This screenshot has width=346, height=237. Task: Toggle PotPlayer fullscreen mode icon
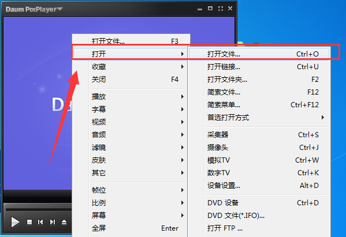(x=221, y=9)
